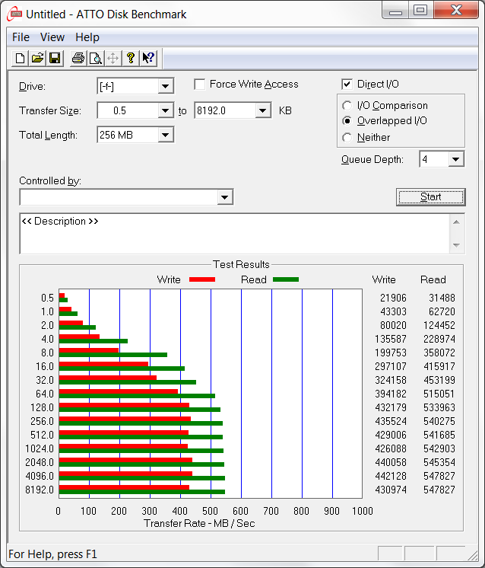This screenshot has height=568, width=485.
Task: Maximize the ATTO Disk Benchmark window
Action: click(420, 10)
